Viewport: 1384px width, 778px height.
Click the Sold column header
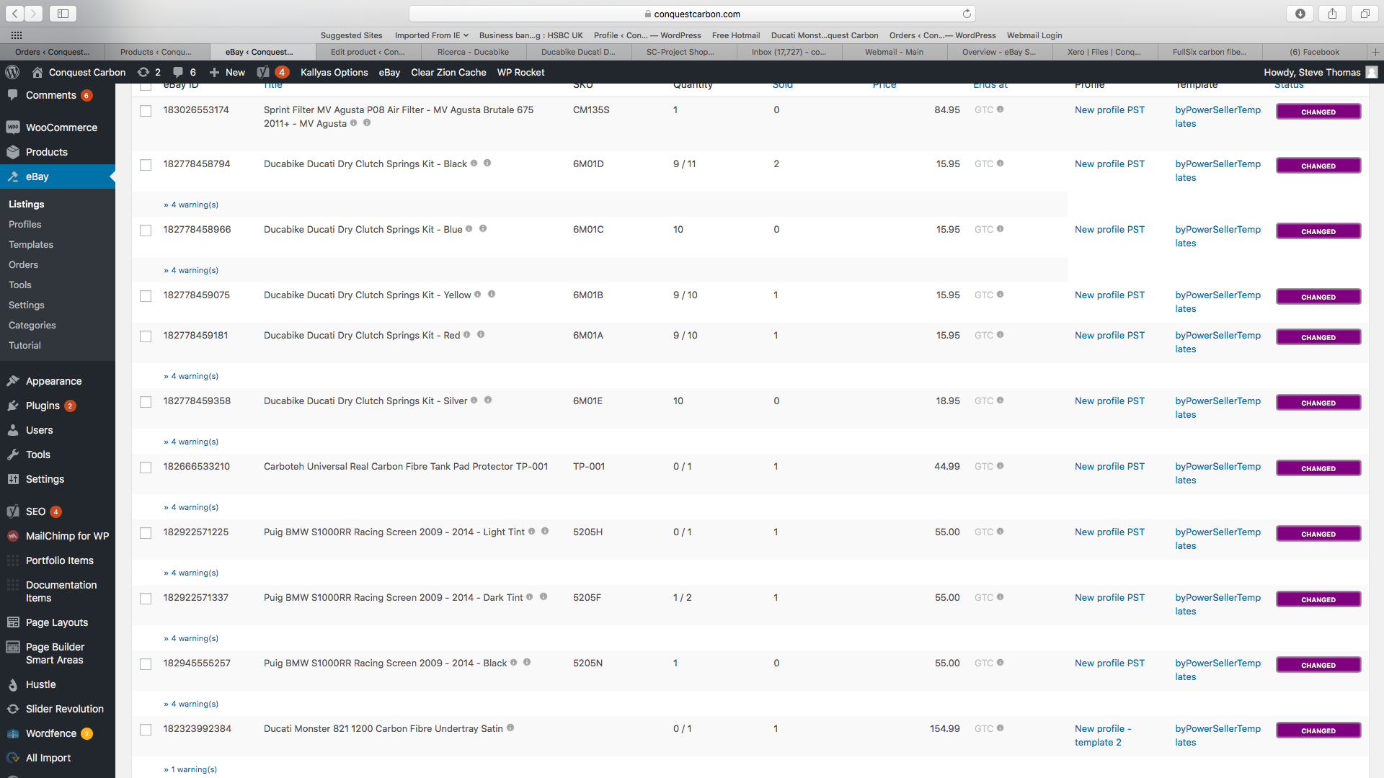pyautogui.click(x=782, y=85)
